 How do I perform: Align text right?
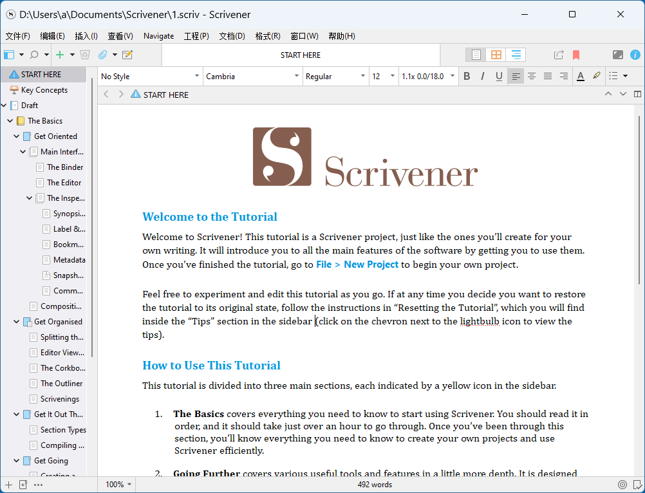coord(564,76)
